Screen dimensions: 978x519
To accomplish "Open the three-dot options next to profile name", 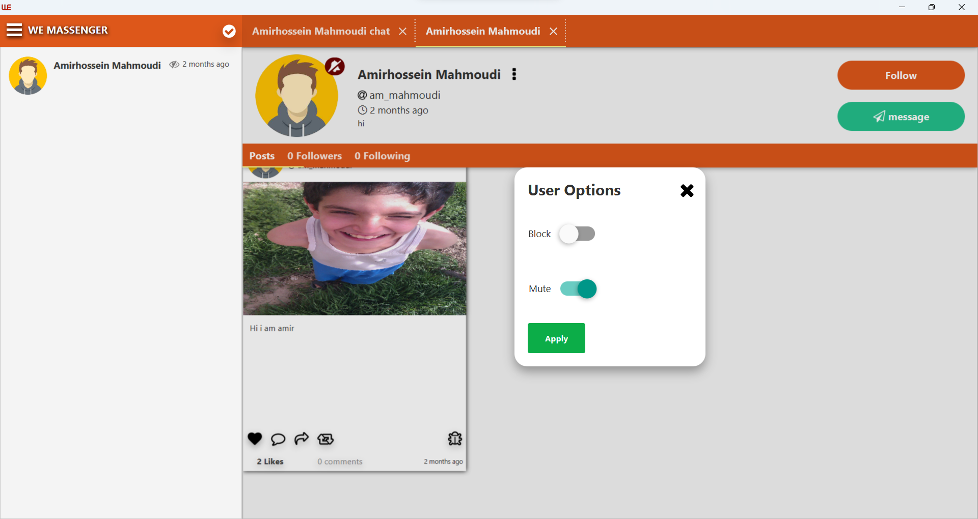I will [x=514, y=74].
